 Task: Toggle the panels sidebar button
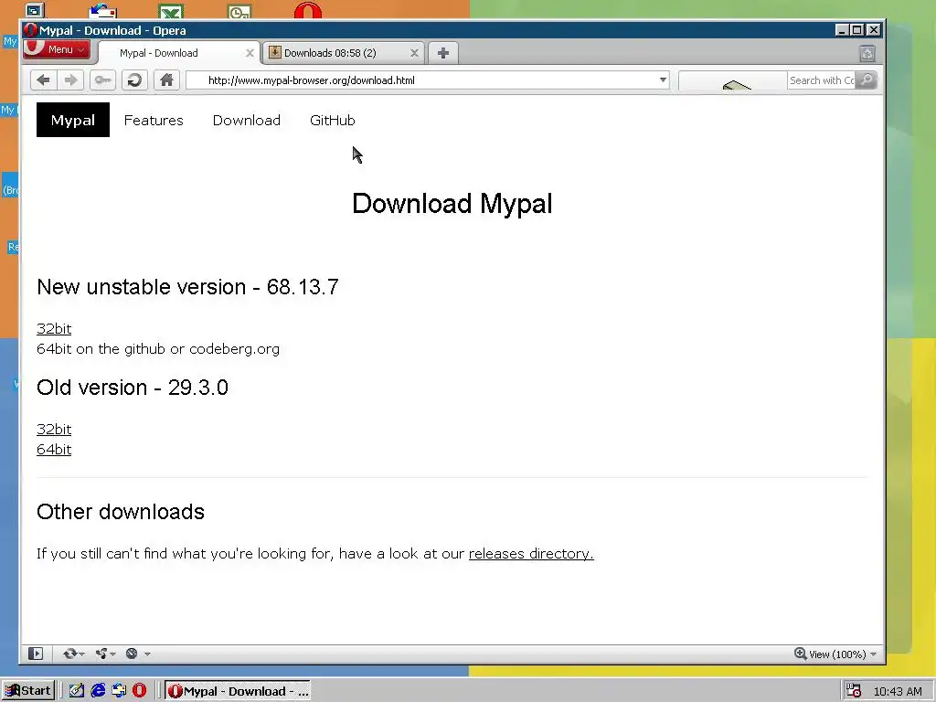pyautogui.click(x=36, y=654)
